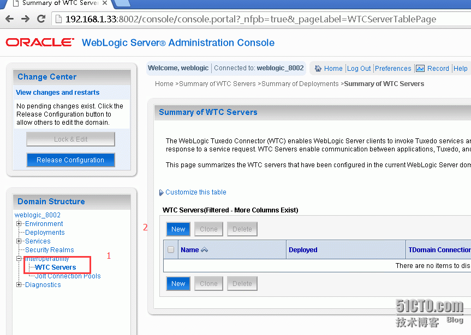Click the page icon in the address bar
The height and width of the screenshot is (335, 471).
coord(59,19)
